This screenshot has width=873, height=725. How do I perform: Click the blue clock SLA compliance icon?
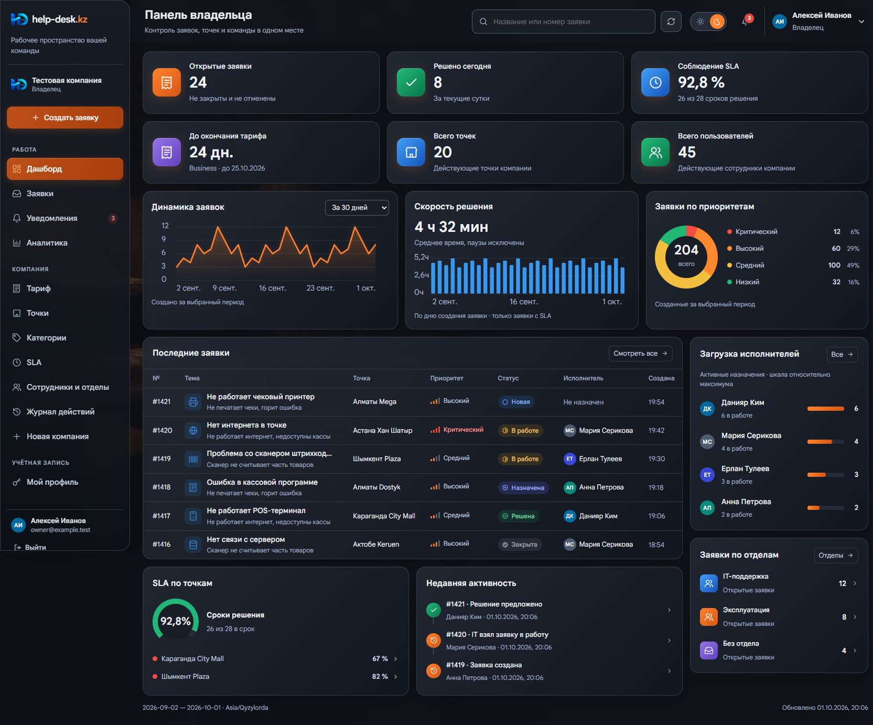(655, 82)
